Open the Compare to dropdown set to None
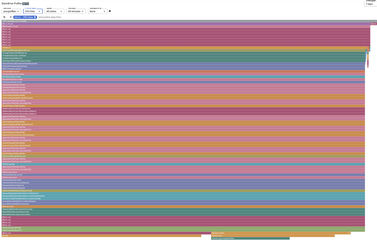Screen dimensions: 377x245 point(97,11)
